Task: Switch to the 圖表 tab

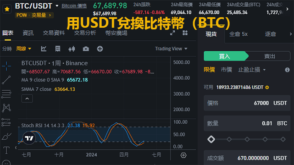Action: pos(8,33)
